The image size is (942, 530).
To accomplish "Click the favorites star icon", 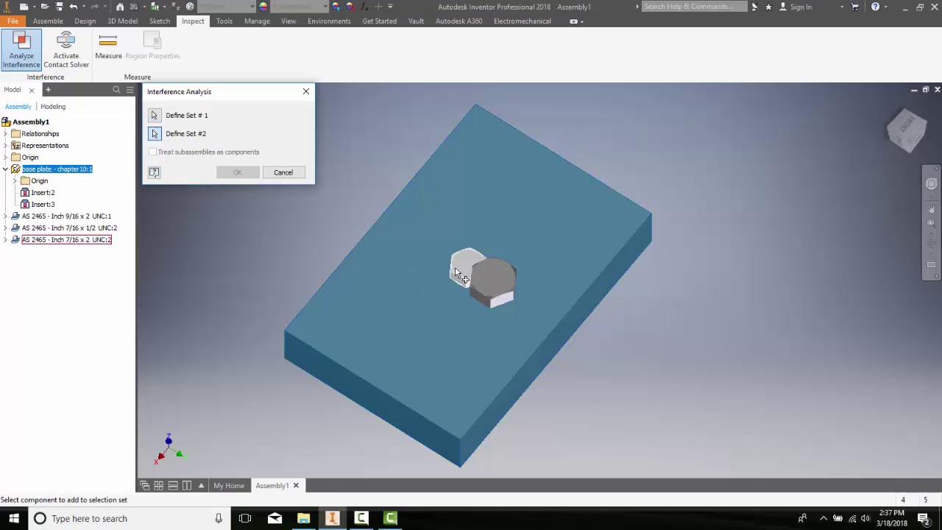I will pos(768,7).
